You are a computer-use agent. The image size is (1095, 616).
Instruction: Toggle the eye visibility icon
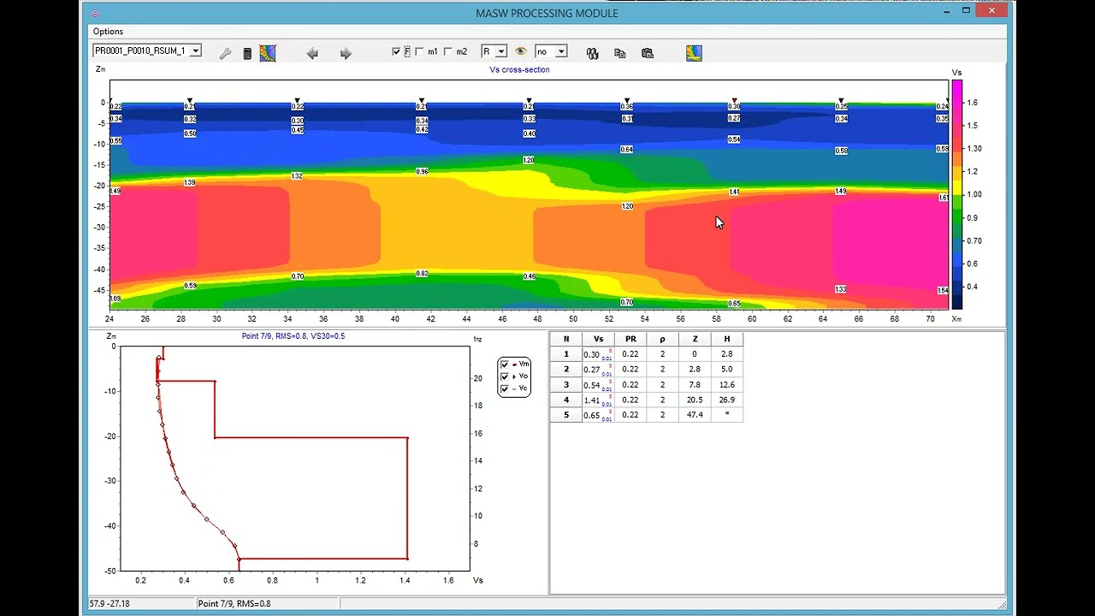click(x=520, y=52)
